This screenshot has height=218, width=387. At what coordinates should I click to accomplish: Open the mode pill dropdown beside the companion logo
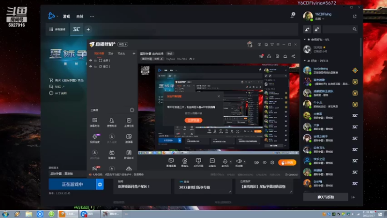[122, 44]
